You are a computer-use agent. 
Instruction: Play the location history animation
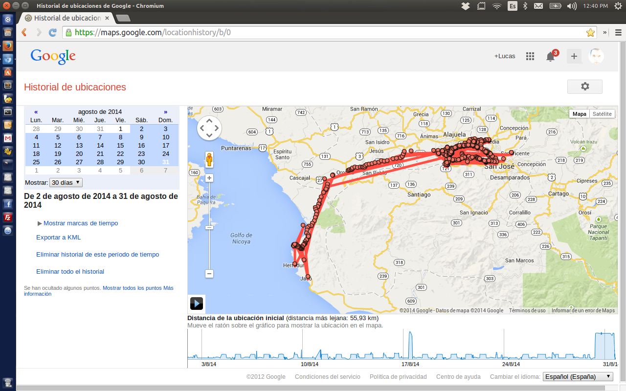(196, 304)
